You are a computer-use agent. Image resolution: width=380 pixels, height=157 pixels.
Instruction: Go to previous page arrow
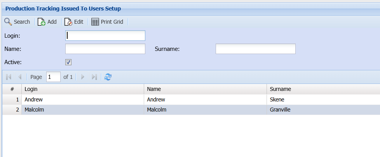coord(20,77)
